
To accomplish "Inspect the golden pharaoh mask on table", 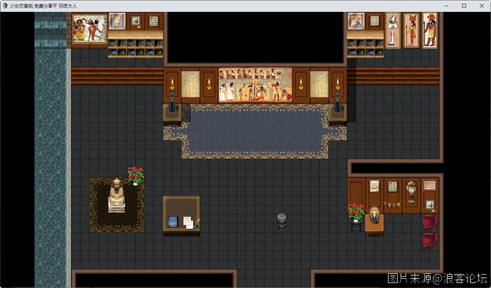I will 374,214.
